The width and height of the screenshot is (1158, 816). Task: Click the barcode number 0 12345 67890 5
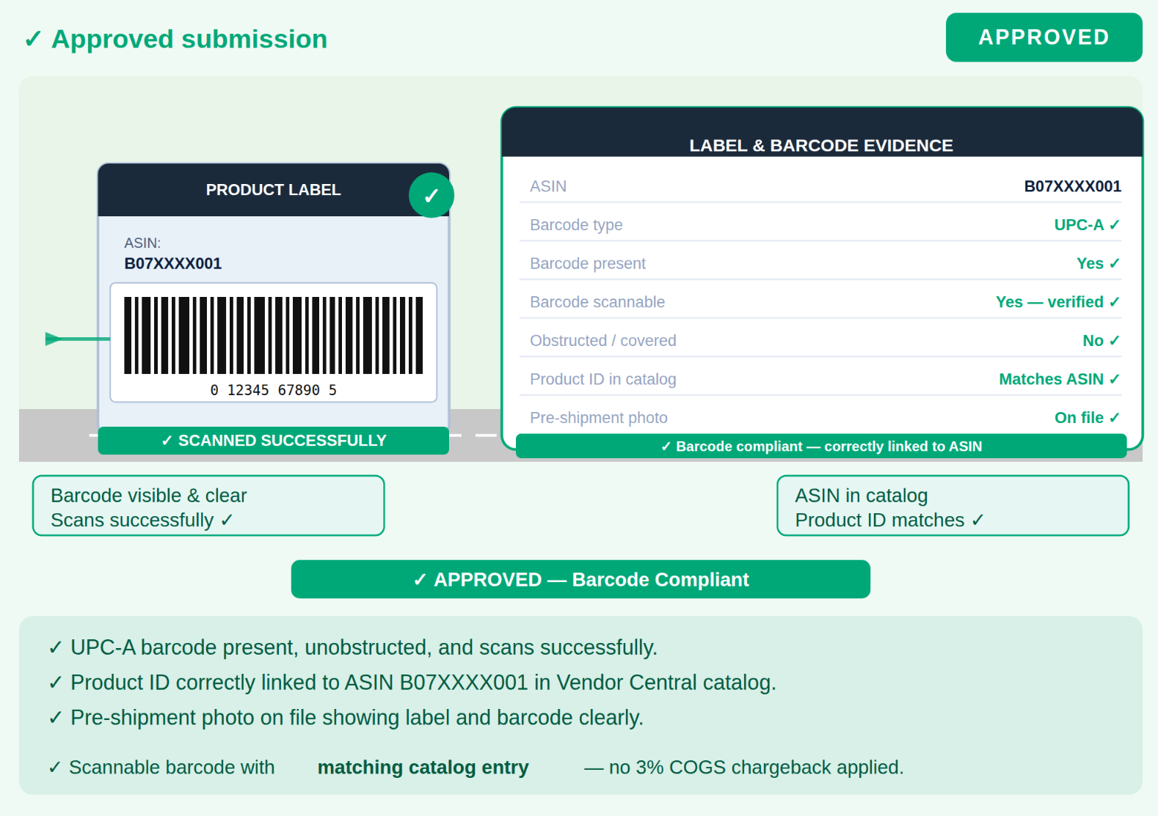[274, 390]
